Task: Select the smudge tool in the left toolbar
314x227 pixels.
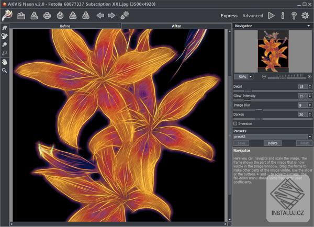Action: 4,28
